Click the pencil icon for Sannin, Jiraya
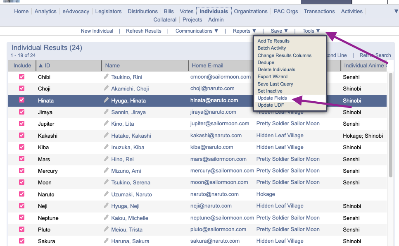This screenshot has width=399, height=246. [106, 112]
